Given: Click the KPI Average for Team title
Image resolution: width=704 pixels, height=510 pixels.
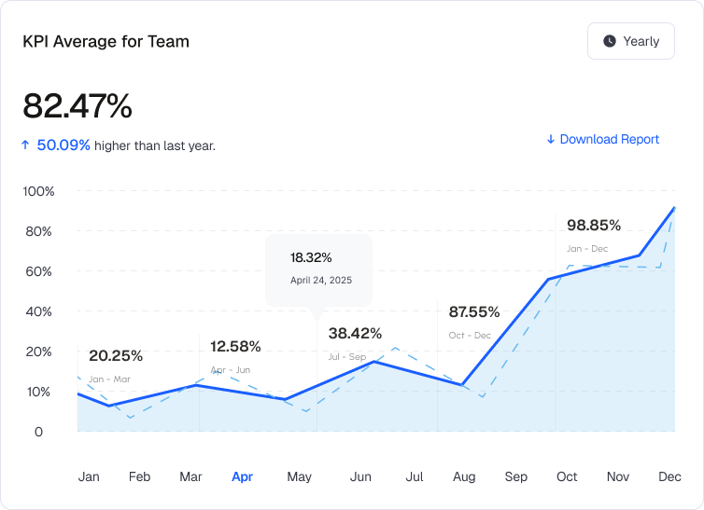Looking at the screenshot, I should pyautogui.click(x=106, y=42).
